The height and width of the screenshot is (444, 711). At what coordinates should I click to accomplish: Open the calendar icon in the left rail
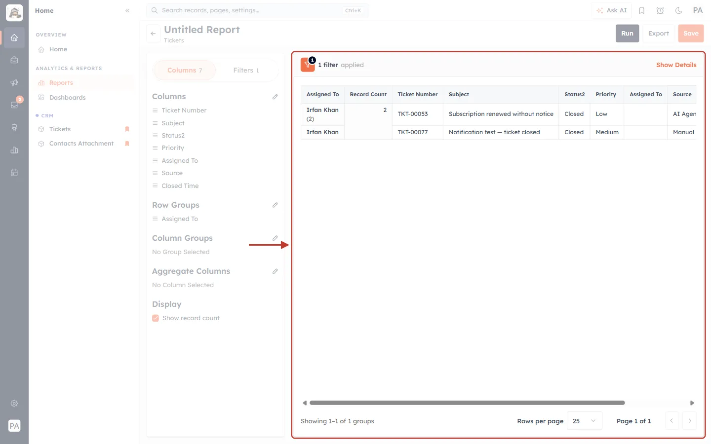click(x=14, y=173)
